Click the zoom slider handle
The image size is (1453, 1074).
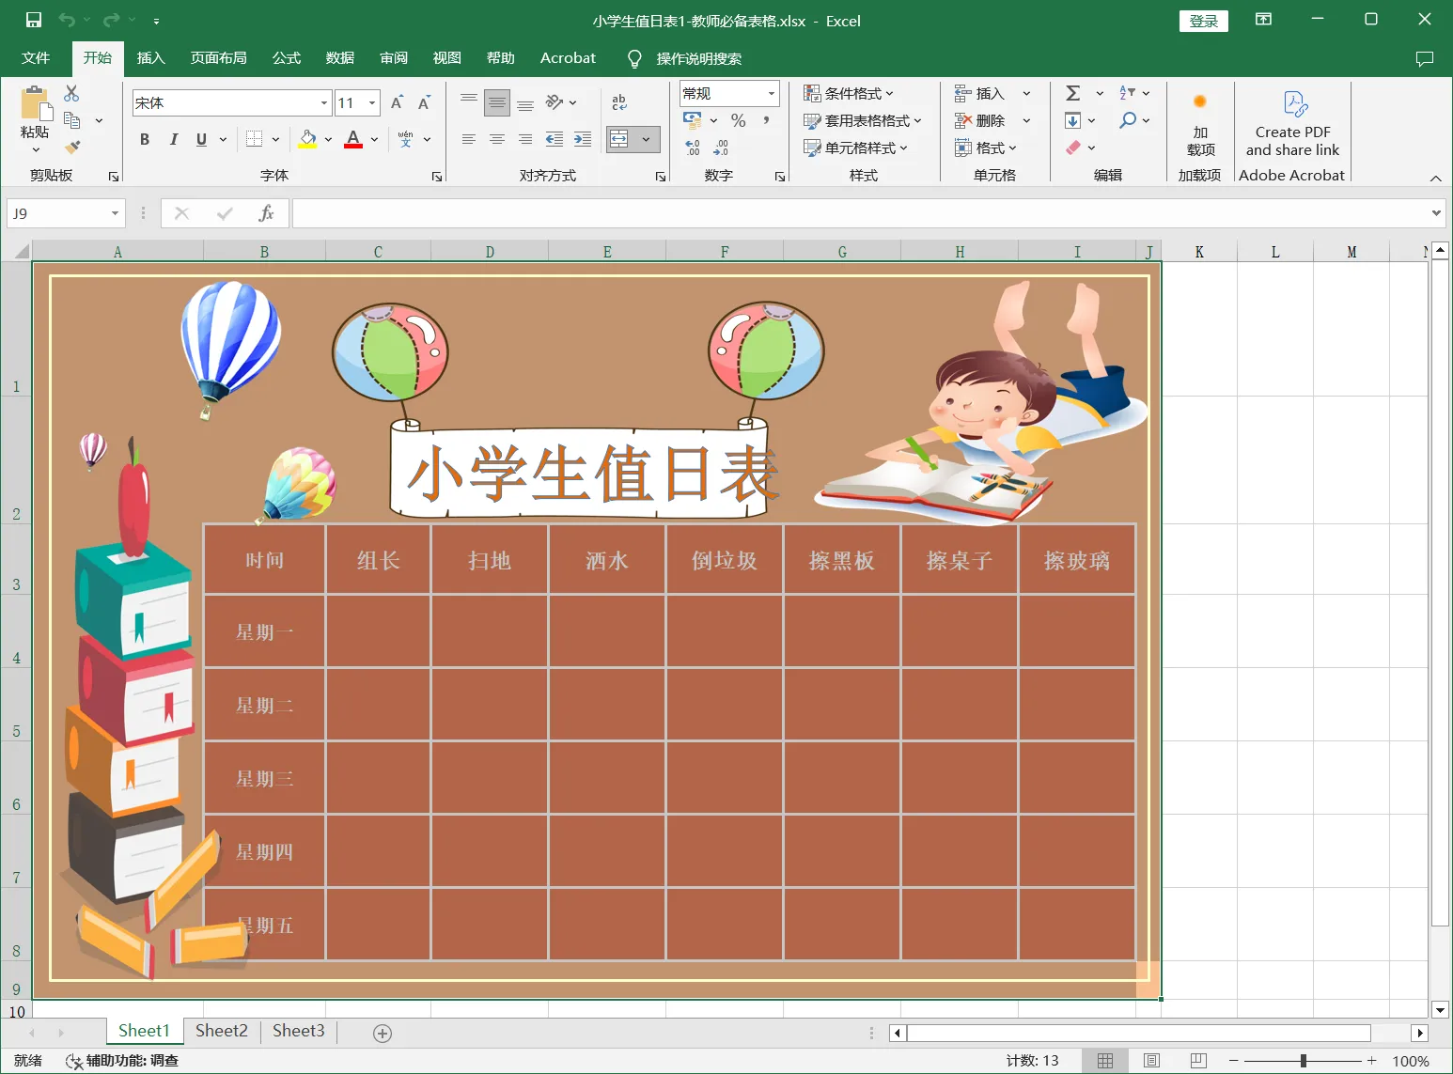1304,1061
